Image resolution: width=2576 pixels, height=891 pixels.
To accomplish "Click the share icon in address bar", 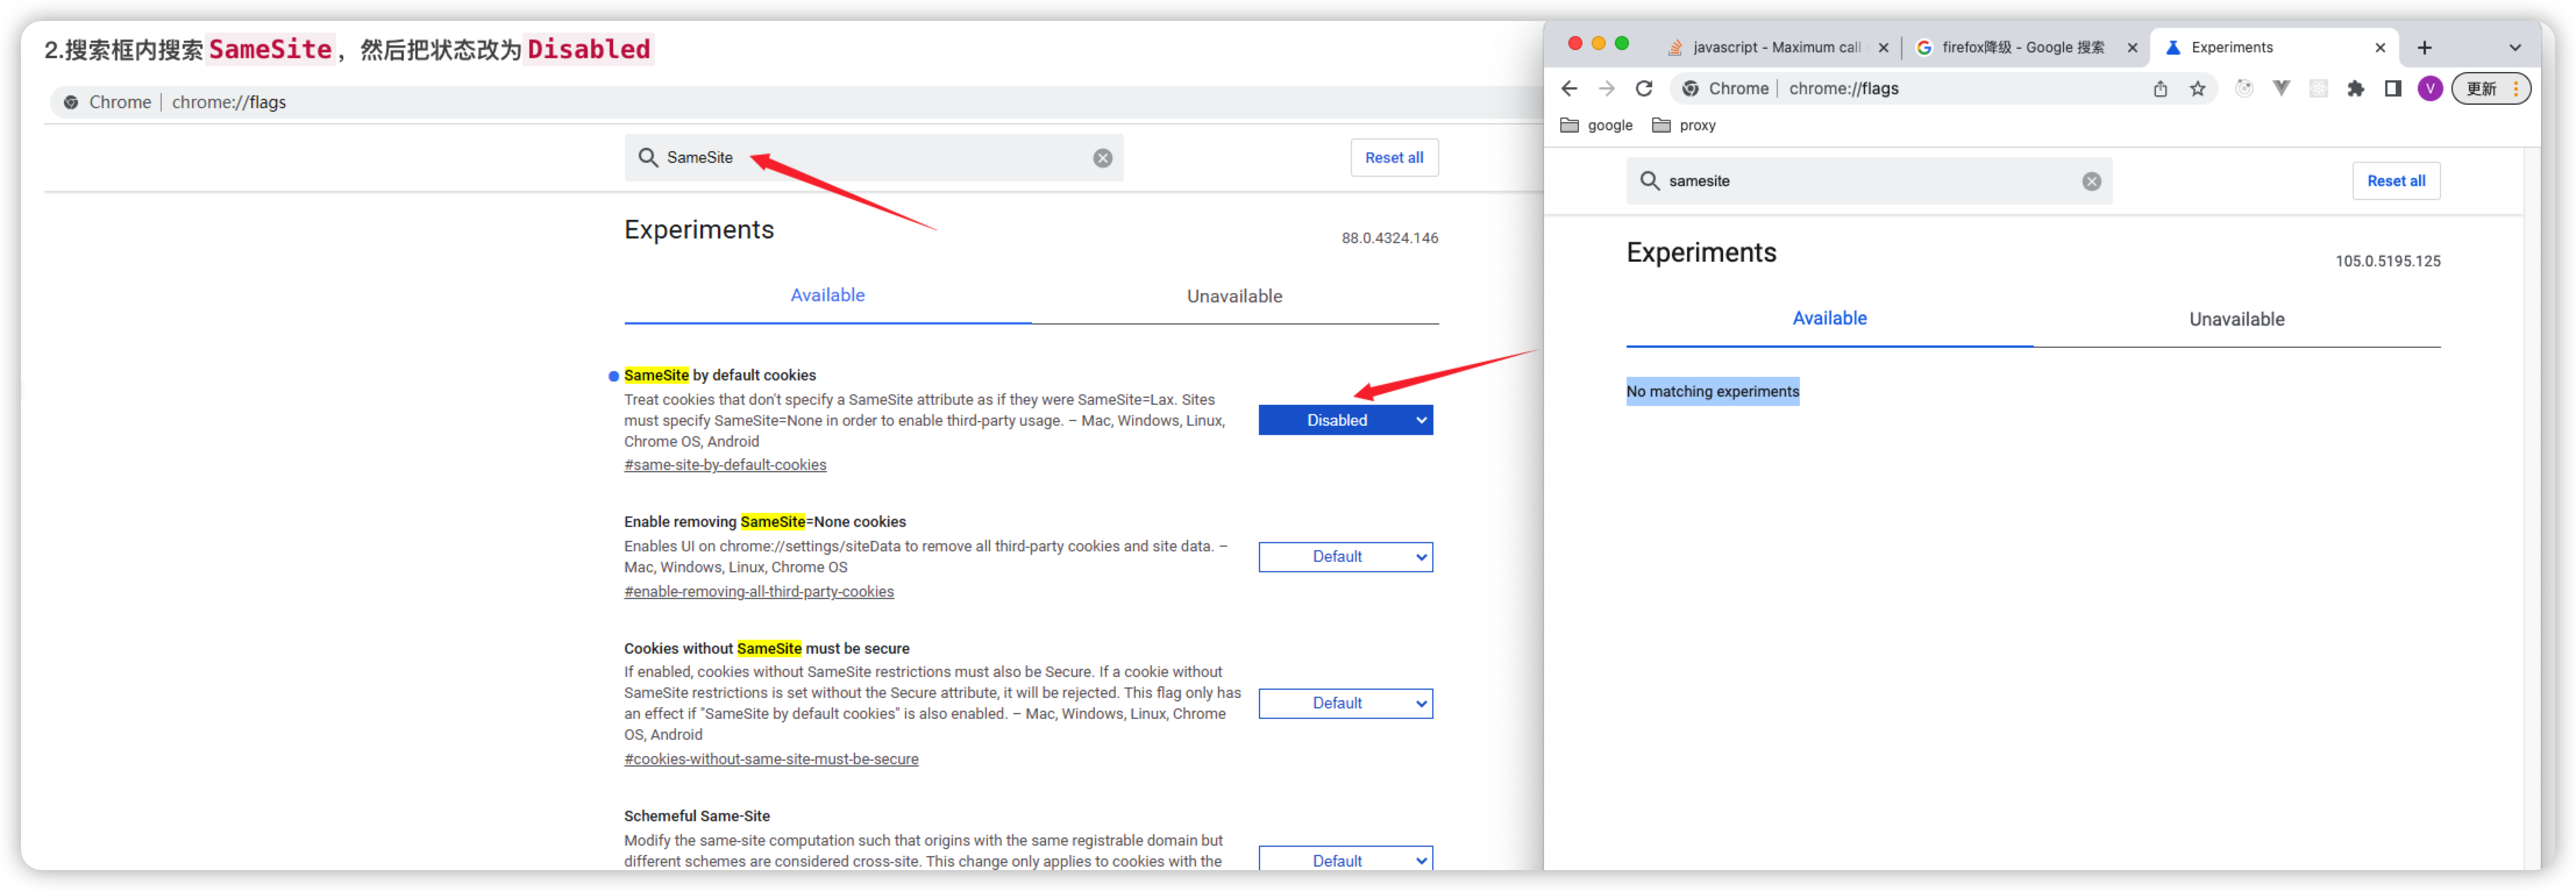I will 2160,89.
